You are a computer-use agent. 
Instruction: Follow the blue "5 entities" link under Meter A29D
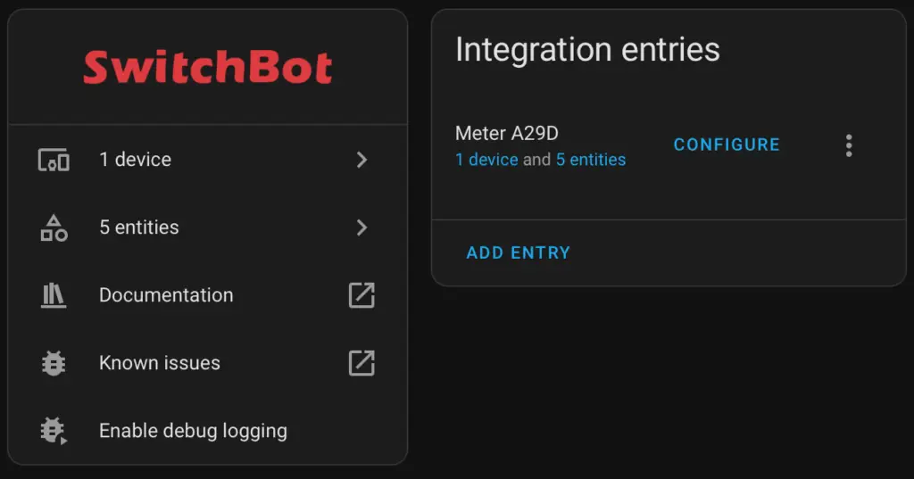(591, 160)
